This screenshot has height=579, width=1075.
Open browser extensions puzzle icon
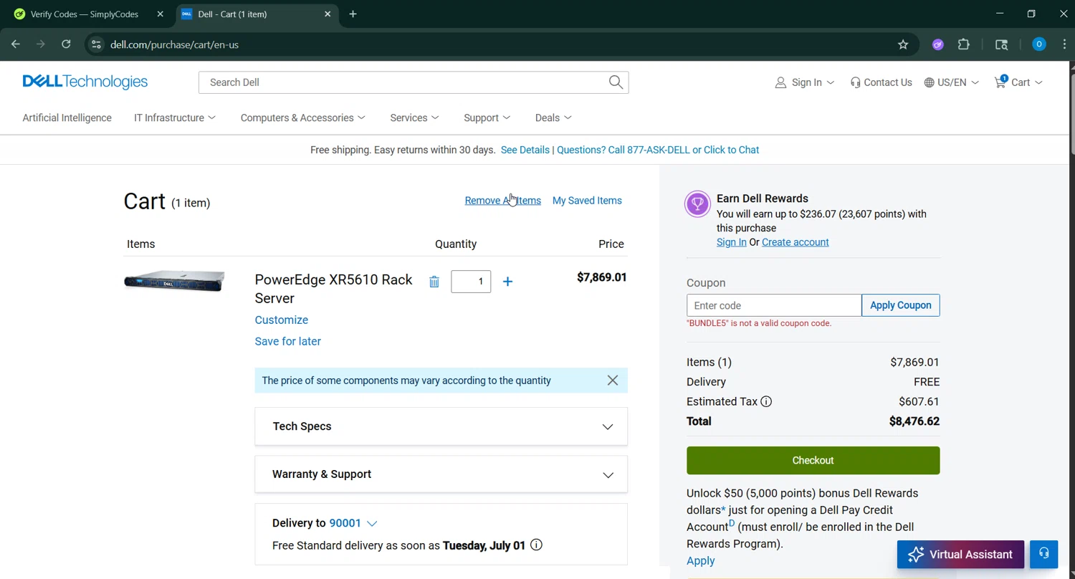(x=964, y=44)
